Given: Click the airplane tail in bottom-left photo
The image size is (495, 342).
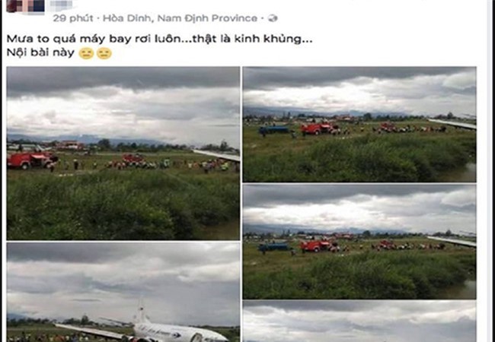Looking at the screenshot, I should [x=140, y=311].
